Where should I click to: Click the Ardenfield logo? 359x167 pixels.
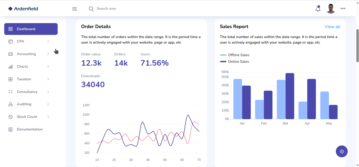tap(23, 9)
